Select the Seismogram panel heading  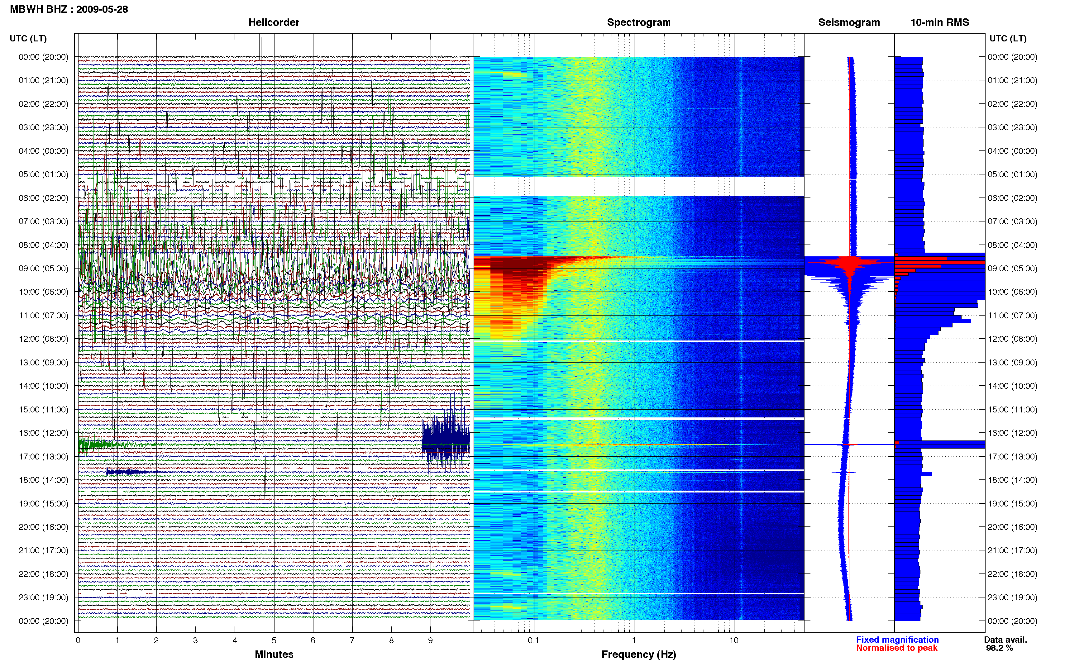coord(849,22)
